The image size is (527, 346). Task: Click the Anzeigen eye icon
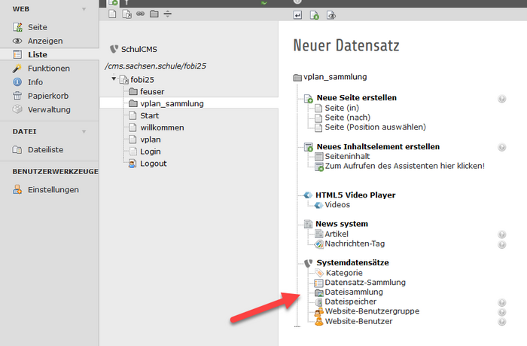17,41
